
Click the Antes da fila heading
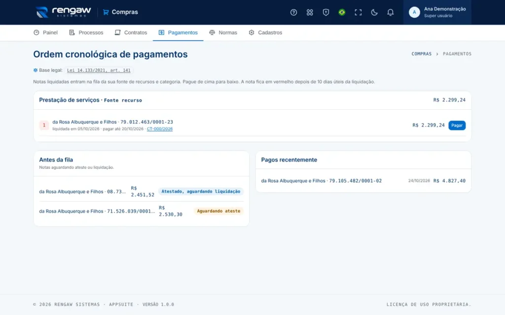56,160
